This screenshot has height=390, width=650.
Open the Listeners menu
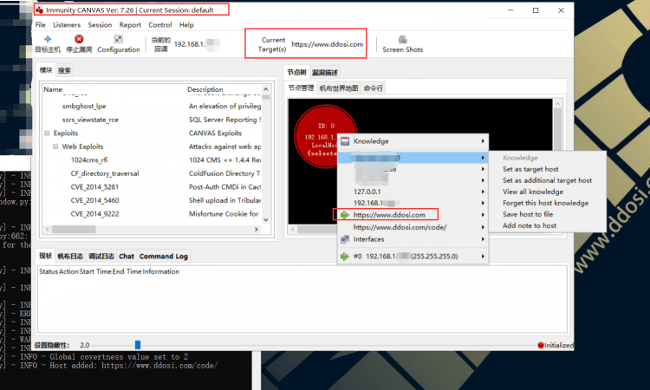pos(67,25)
